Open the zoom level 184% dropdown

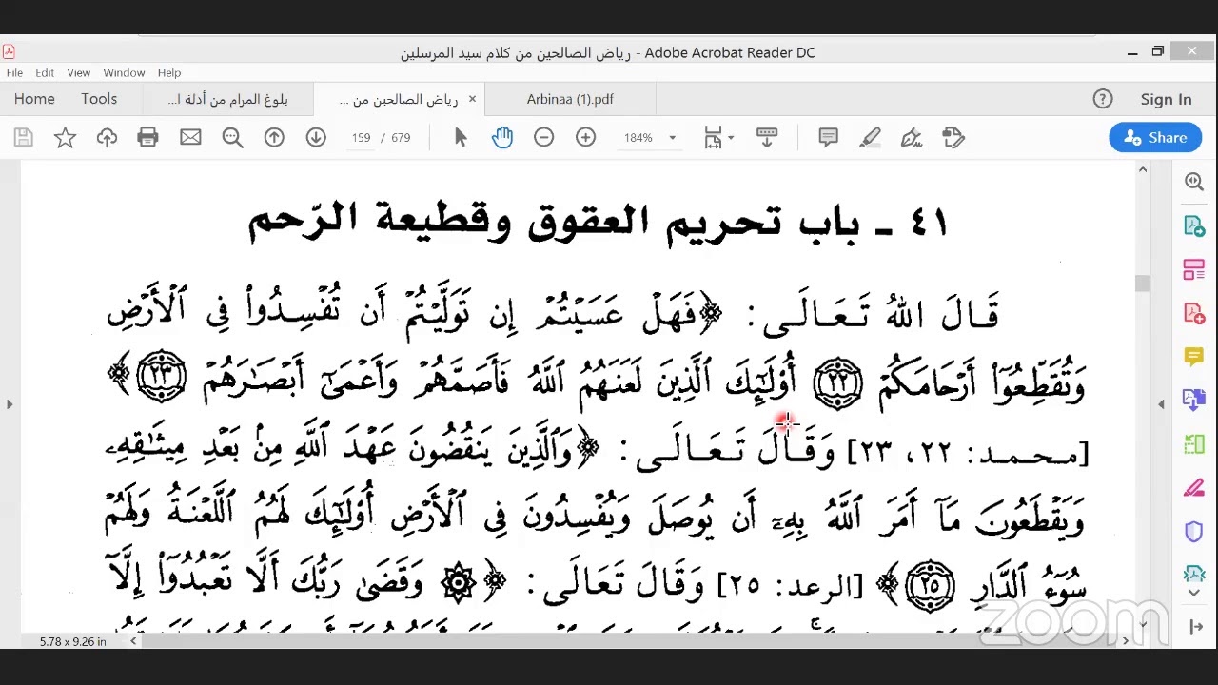tap(650, 138)
